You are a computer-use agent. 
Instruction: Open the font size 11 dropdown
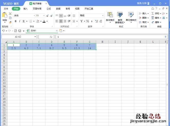pyautogui.click(x=44, y=16)
